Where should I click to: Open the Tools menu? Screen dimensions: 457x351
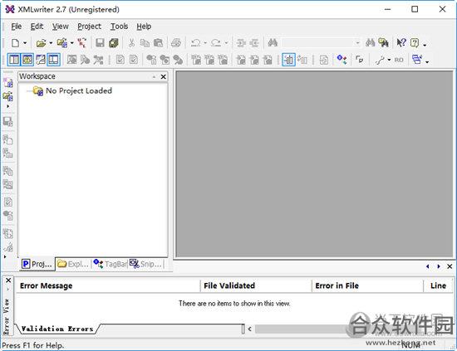(119, 27)
